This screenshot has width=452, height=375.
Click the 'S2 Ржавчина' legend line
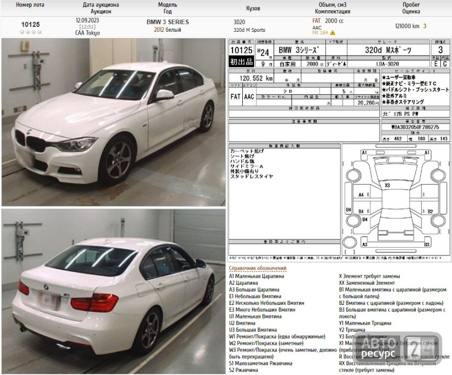[x=243, y=370]
